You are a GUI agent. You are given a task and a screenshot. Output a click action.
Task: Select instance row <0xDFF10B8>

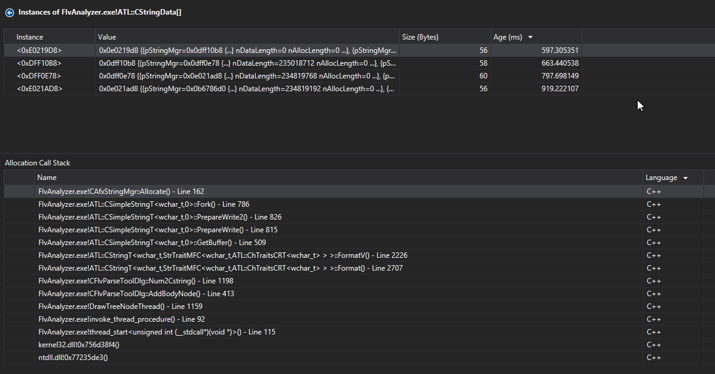click(40, 63)
